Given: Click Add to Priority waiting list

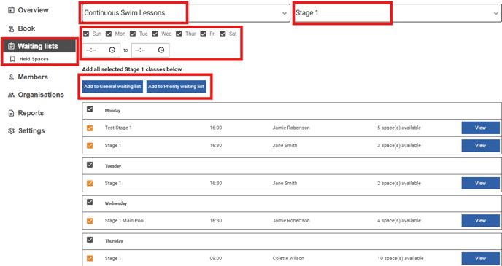Looking at the screenshot, I should (x=176, y=87).
